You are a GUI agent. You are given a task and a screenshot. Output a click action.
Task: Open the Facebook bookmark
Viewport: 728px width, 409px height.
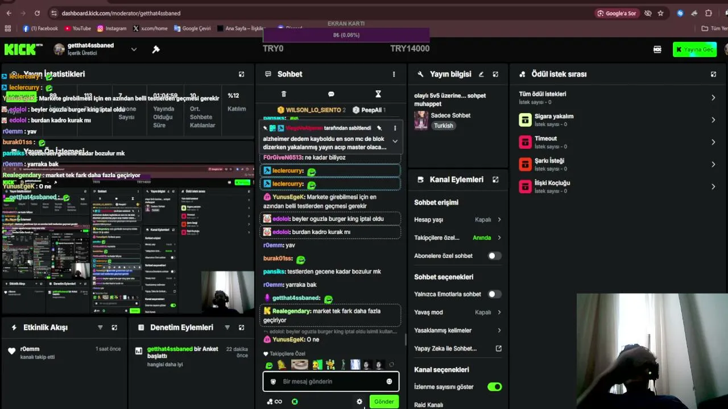click(x=40, y=28)
